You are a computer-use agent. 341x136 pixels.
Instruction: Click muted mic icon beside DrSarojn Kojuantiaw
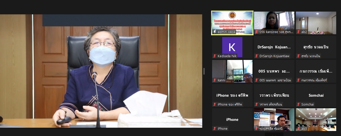click(x=257, y=56)
